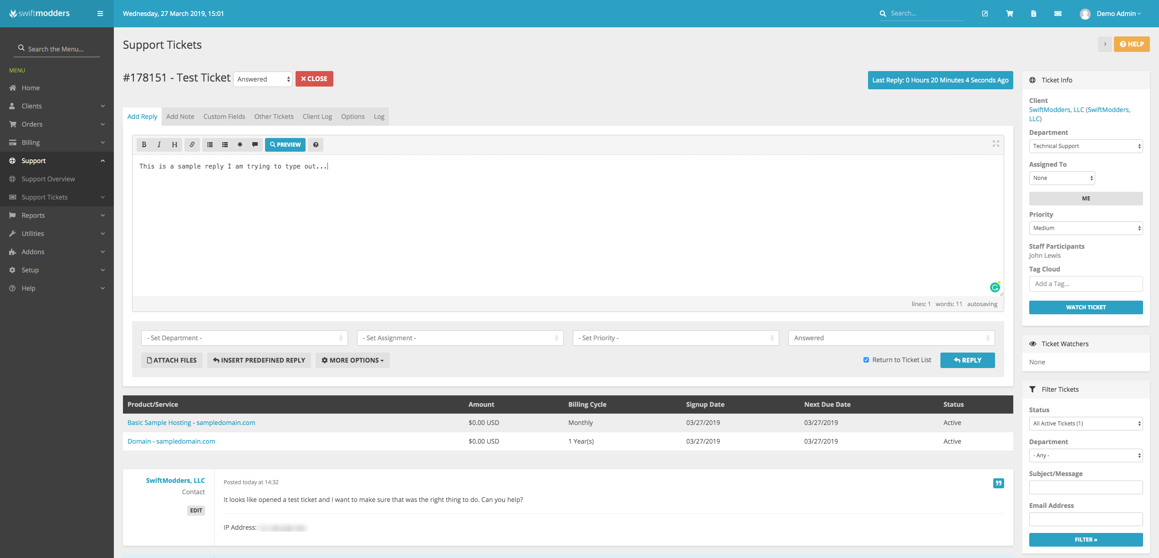The width and height of the screenshot is (1159, 558).
Task: Click the Add a Tag input field
Action: tap(1086, 284)
